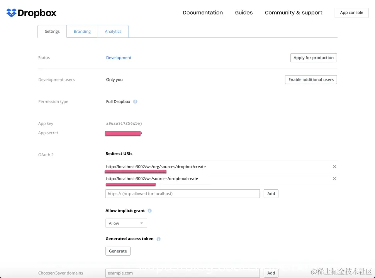Click the Dropbox logo
Screen dimensions: 375x278
click(x=31, y=13)
